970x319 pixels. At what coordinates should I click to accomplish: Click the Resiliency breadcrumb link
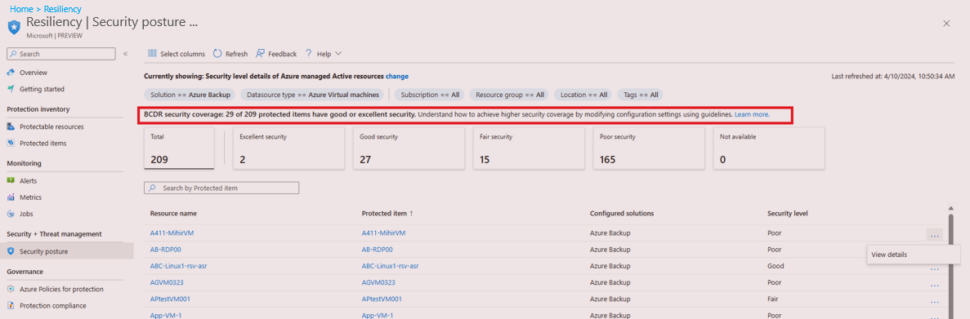coord(62,9)
